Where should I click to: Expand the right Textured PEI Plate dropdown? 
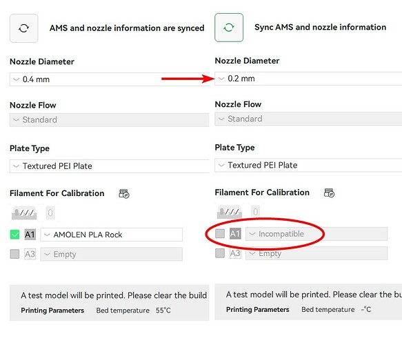click(x=308, y=165)
